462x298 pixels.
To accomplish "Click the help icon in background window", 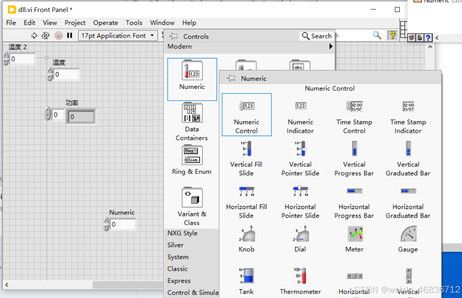I will tap(428, 38).
